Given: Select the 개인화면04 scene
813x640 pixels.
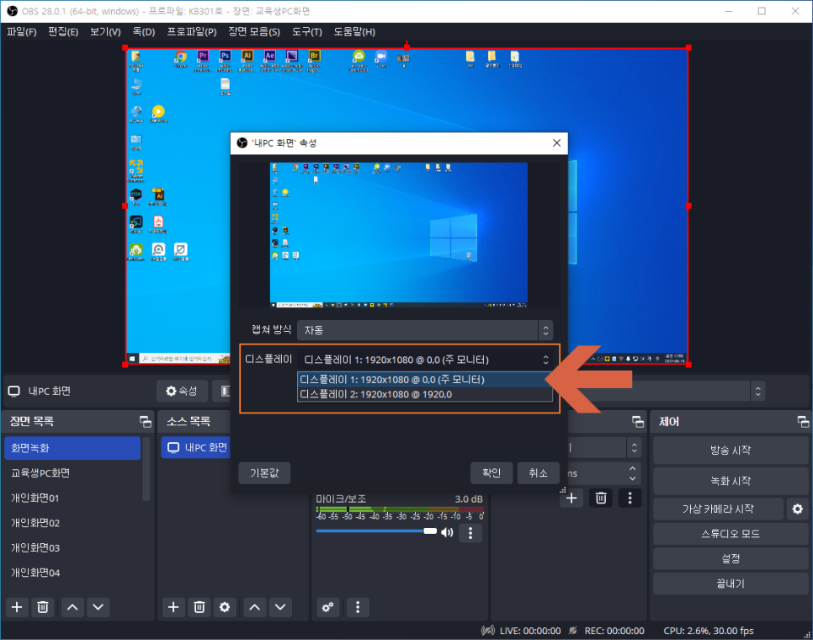Looking at the screenshot, I should (x=72, y=573).
